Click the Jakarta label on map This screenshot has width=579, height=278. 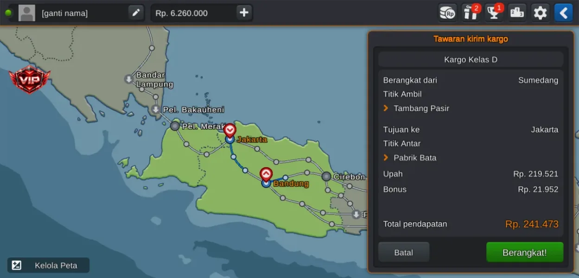click(x=252, y=139)
